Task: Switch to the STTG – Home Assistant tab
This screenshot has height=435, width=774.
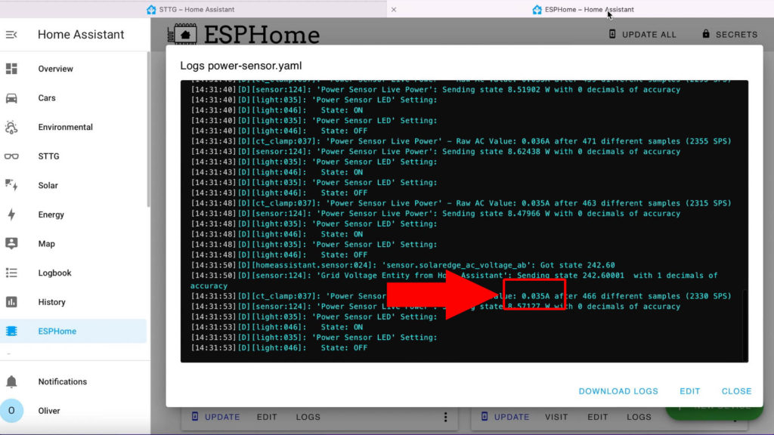Action: point(190,9)
